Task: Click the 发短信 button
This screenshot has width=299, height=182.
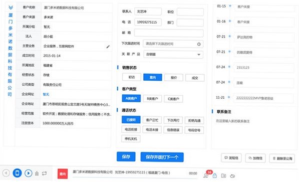Action: tap(231, 158)
